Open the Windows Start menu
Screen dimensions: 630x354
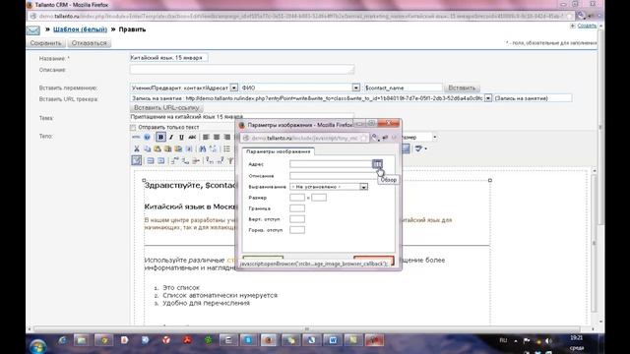coord(38,345)
